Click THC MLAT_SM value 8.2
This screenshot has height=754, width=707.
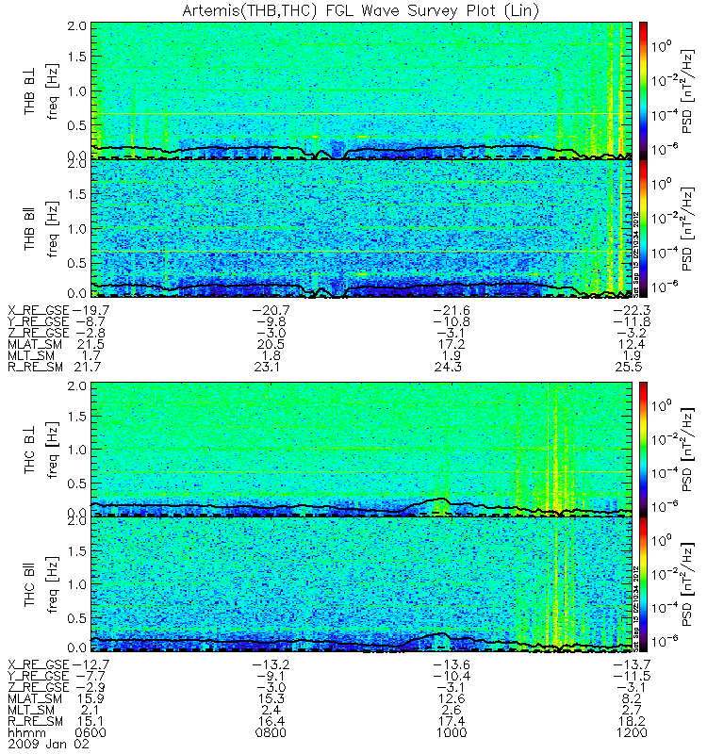632,698
